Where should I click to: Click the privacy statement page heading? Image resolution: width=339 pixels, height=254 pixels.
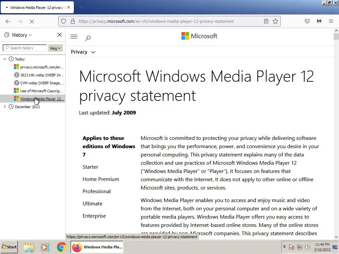[x=196, y=86]
